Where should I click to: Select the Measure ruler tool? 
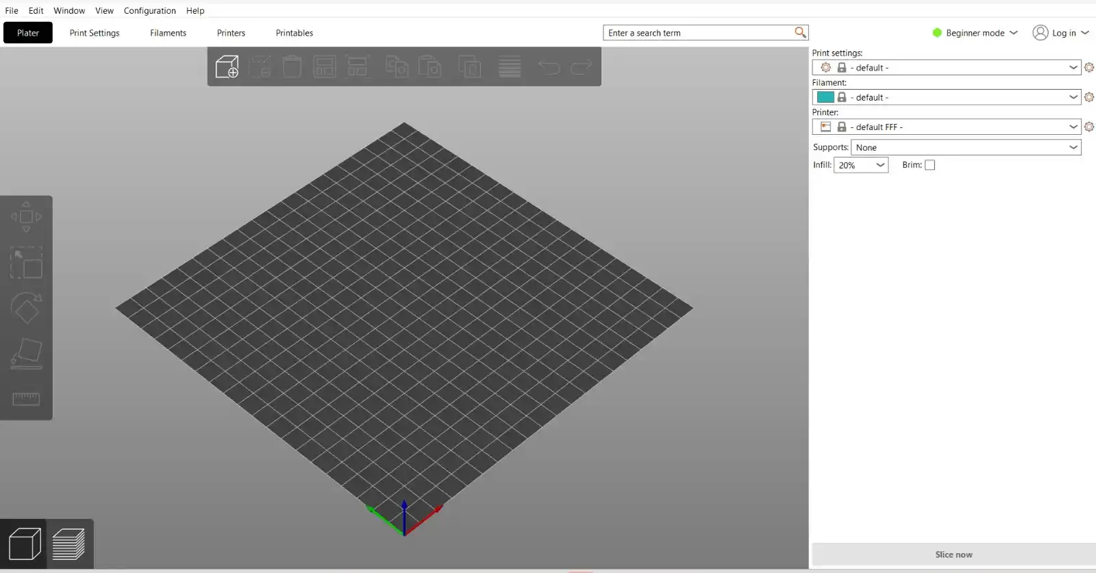26,399
